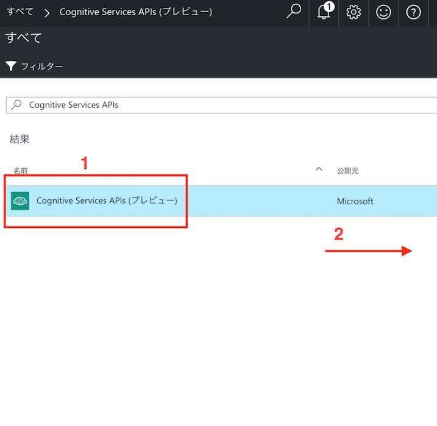Toggle the sort order chevron next to 公開元
Image resolution: width=437 pixels, height=426 pixels.
coord(319,169)
